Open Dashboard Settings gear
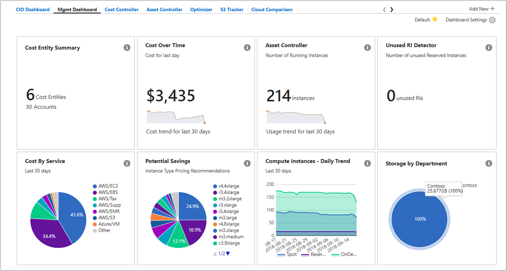This screenshot has width=507, height=271. [x=492, y=20]
